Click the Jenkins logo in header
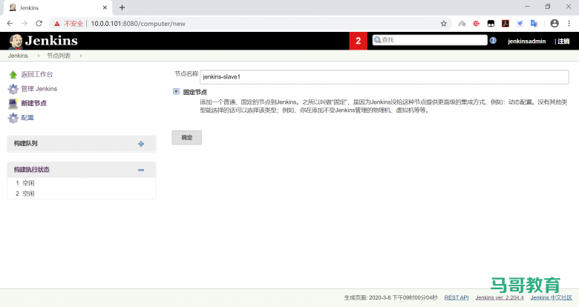579x307 pixels. (43, 41)
